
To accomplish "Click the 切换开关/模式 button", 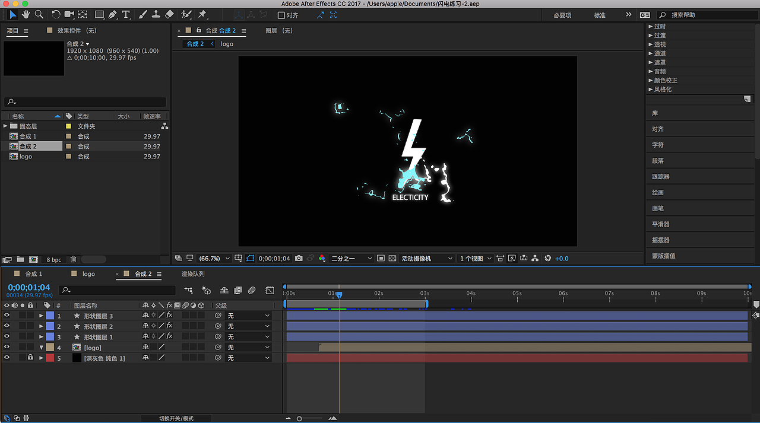I will click(x=176, y=418).
